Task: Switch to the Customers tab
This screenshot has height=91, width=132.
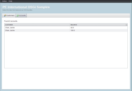Action: (x=9, y=16)
